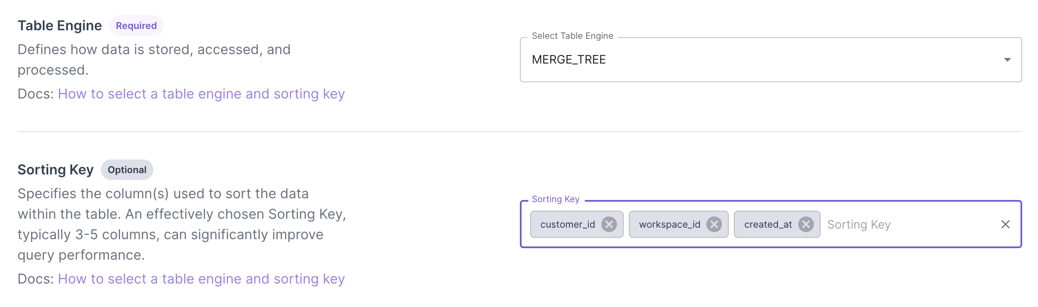Viewport: 1038px width, 307px height.
Task: Click the dropdown chevron beside MERGE_TREE
Action: [1007, 60]
